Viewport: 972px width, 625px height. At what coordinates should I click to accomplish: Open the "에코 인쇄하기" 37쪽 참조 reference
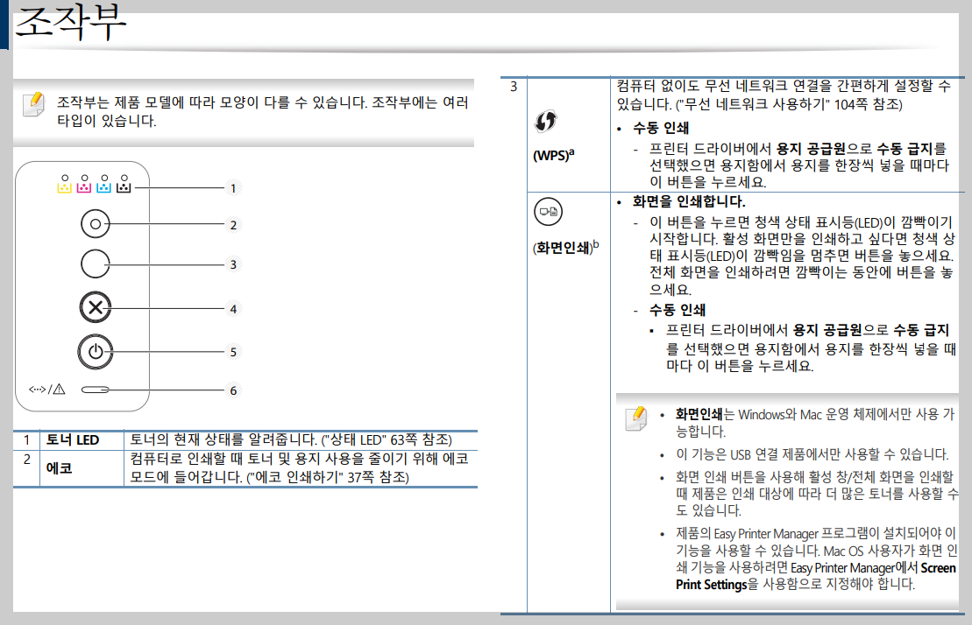click(x=328, y=477)
